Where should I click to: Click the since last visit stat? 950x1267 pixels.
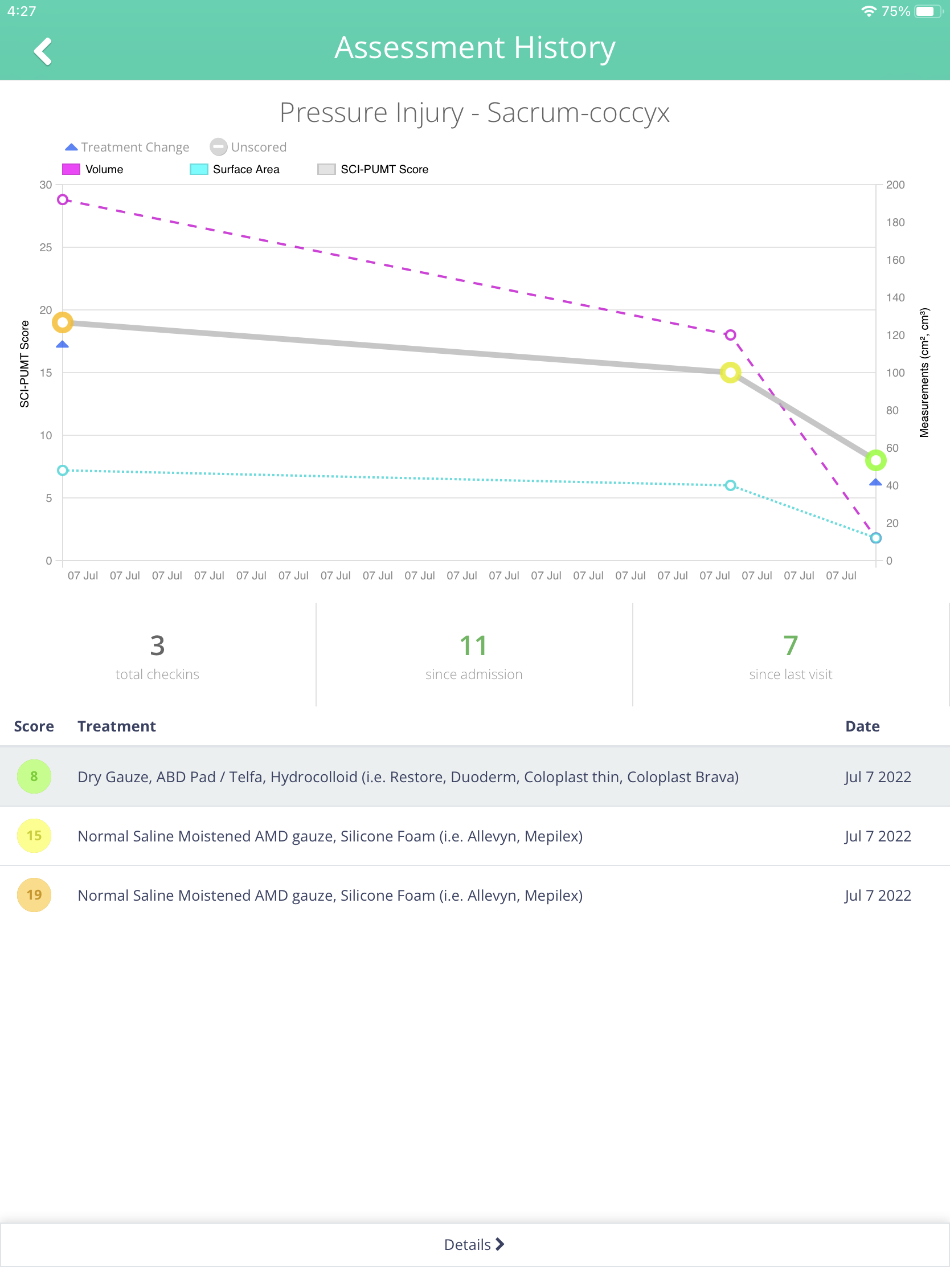(x=791, y=655)
